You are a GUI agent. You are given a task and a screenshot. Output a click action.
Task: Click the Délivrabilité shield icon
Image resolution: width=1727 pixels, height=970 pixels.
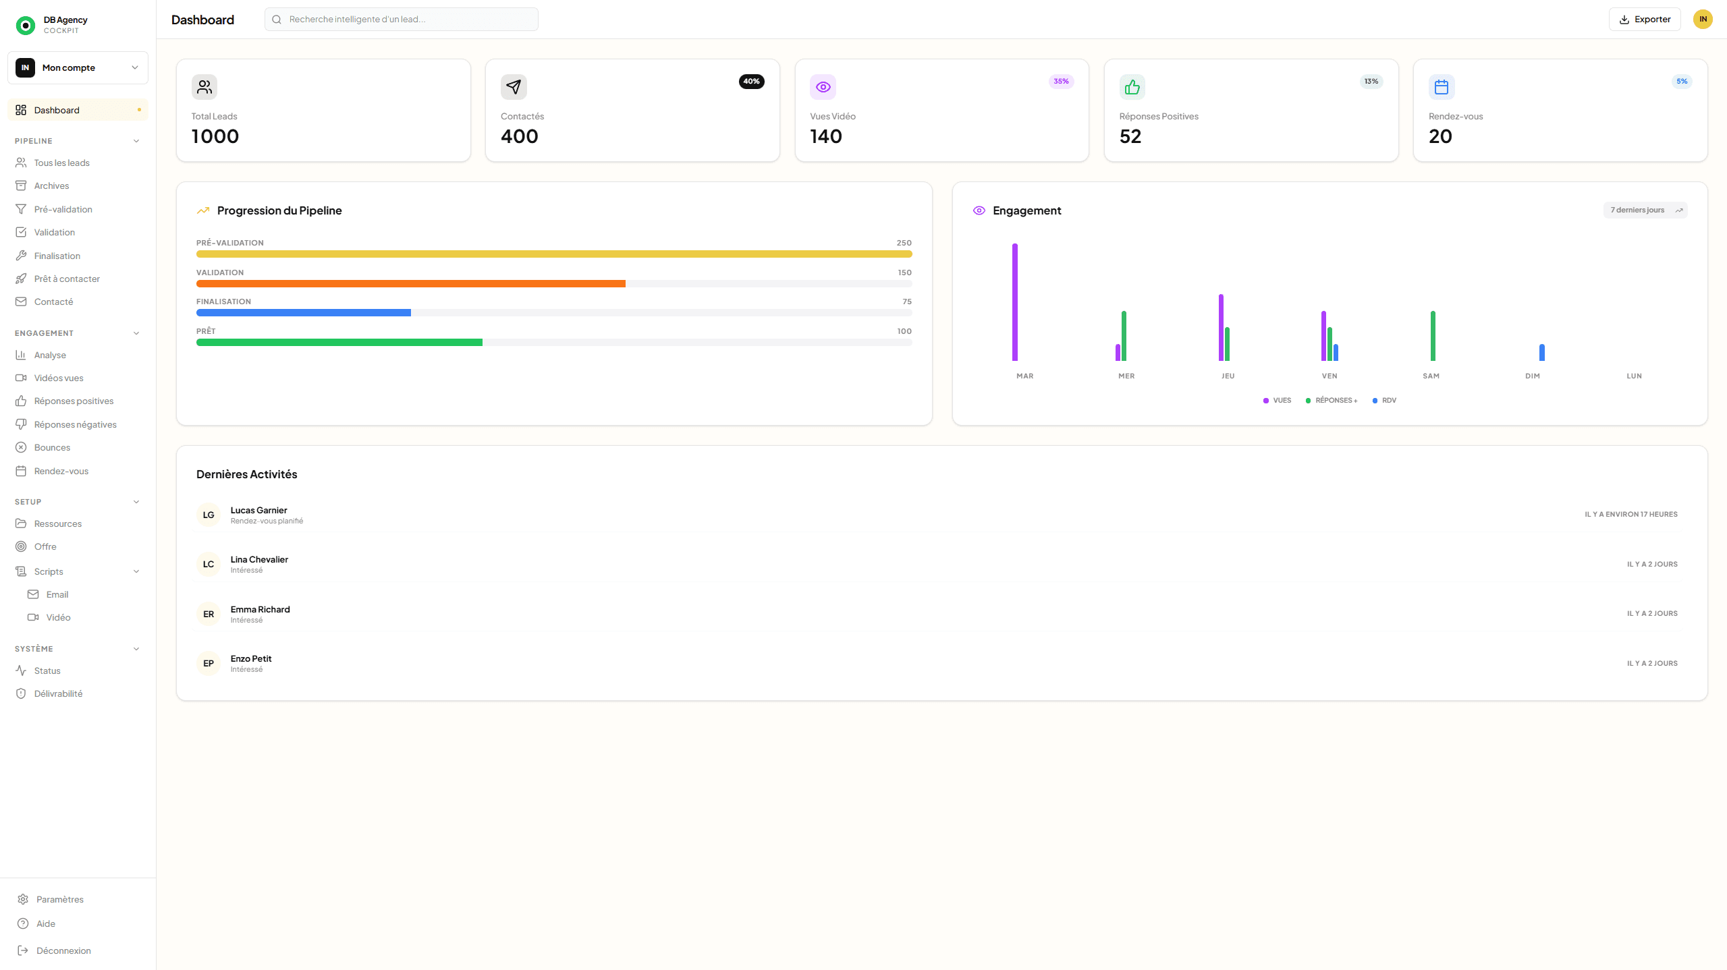21,693
